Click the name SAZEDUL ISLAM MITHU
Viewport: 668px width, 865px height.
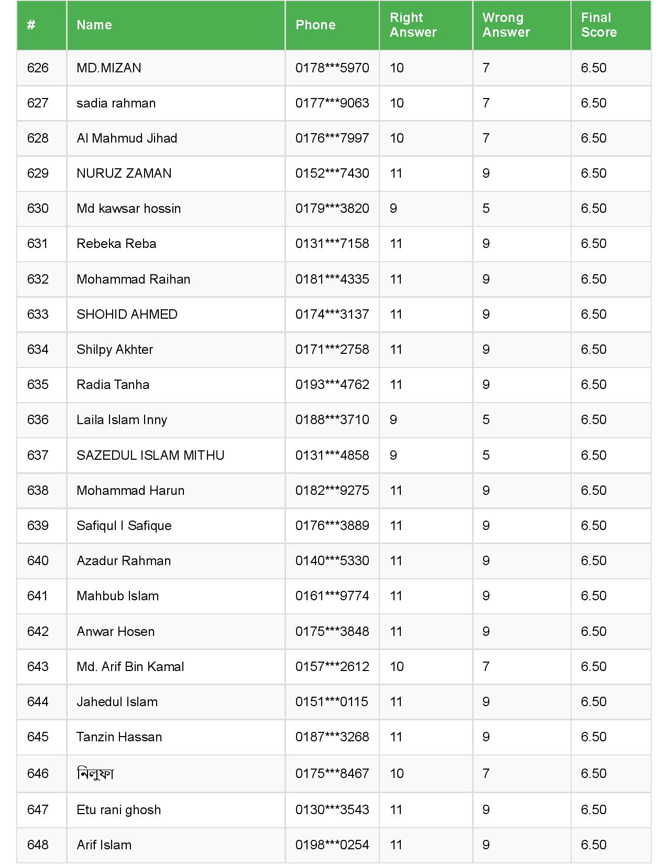(150, 456)
